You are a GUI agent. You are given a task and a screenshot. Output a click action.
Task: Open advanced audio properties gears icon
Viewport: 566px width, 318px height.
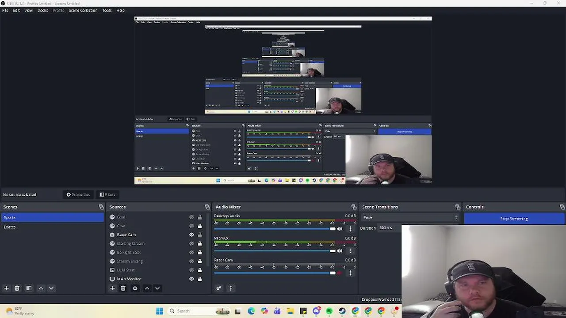click(x=218, y=288)
